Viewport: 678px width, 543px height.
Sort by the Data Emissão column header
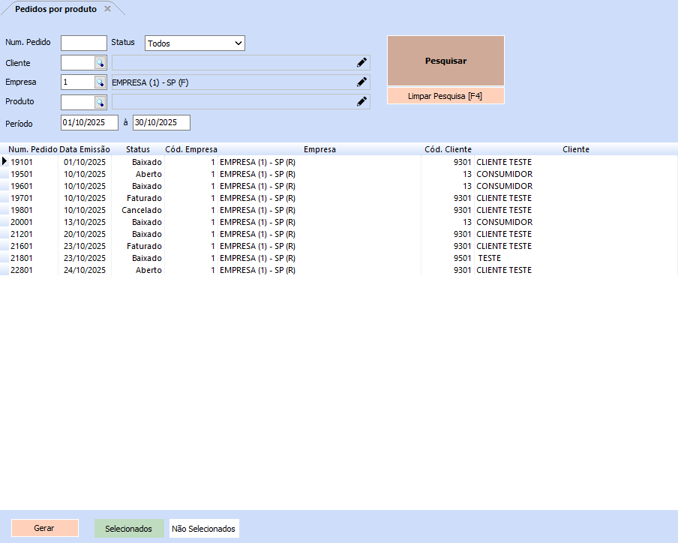tap(85, 149)
